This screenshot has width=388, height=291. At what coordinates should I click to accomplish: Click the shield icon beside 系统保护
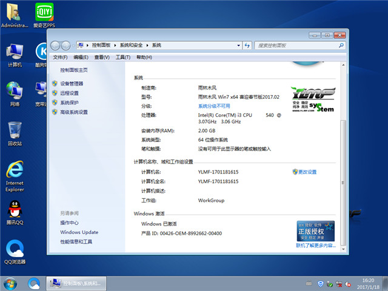(x=55, y=102)
